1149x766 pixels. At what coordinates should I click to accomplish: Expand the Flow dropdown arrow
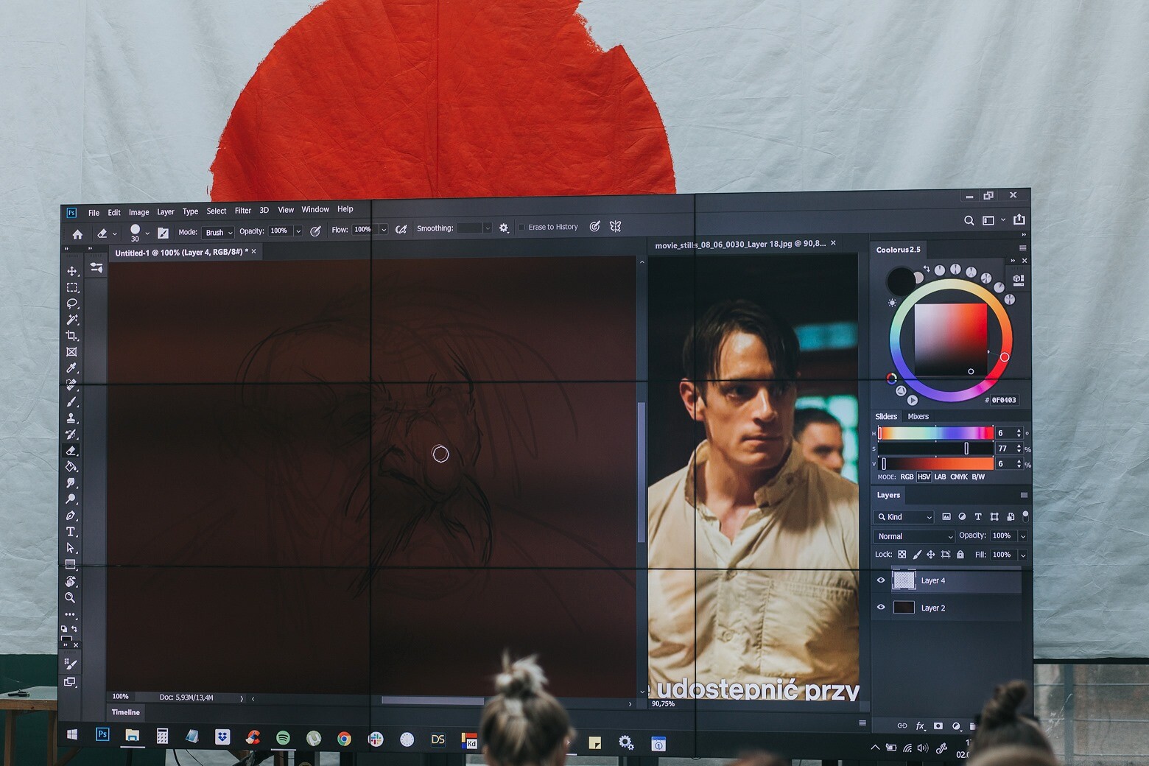[384, 230]
